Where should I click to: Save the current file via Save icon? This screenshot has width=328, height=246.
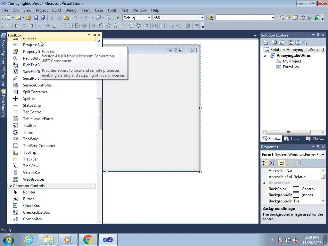pos(36,18)
